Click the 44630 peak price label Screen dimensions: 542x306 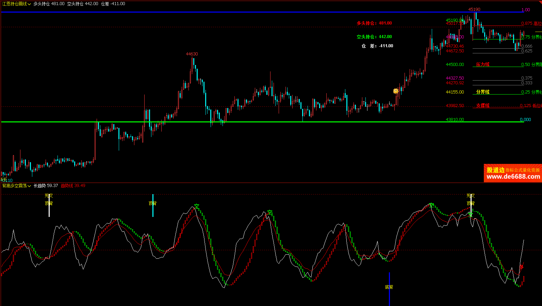[192, 54]
